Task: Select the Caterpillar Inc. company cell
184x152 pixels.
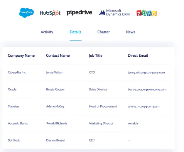Action: pos(17,73)
